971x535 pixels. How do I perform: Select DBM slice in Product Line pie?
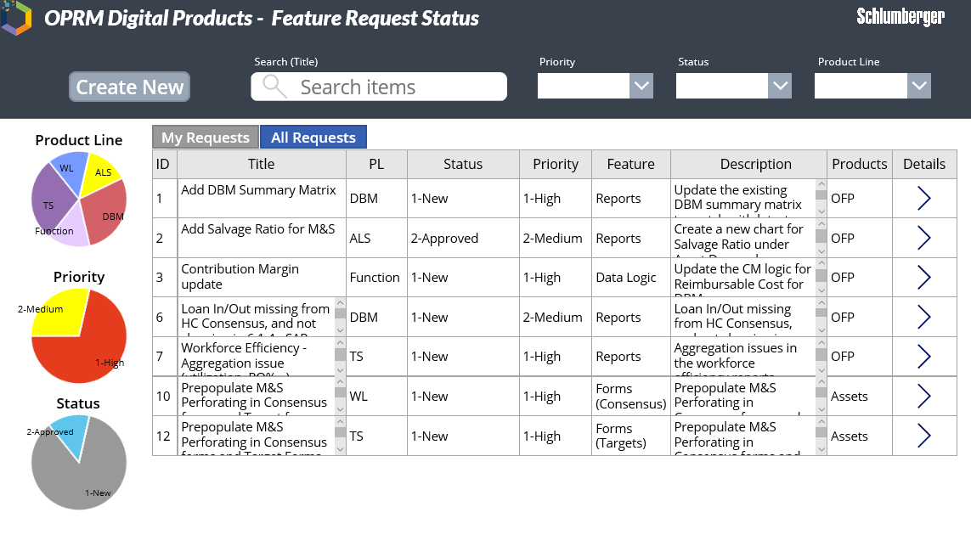(105, 214)
